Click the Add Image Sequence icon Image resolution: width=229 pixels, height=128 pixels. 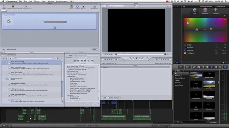click(26, 6)
